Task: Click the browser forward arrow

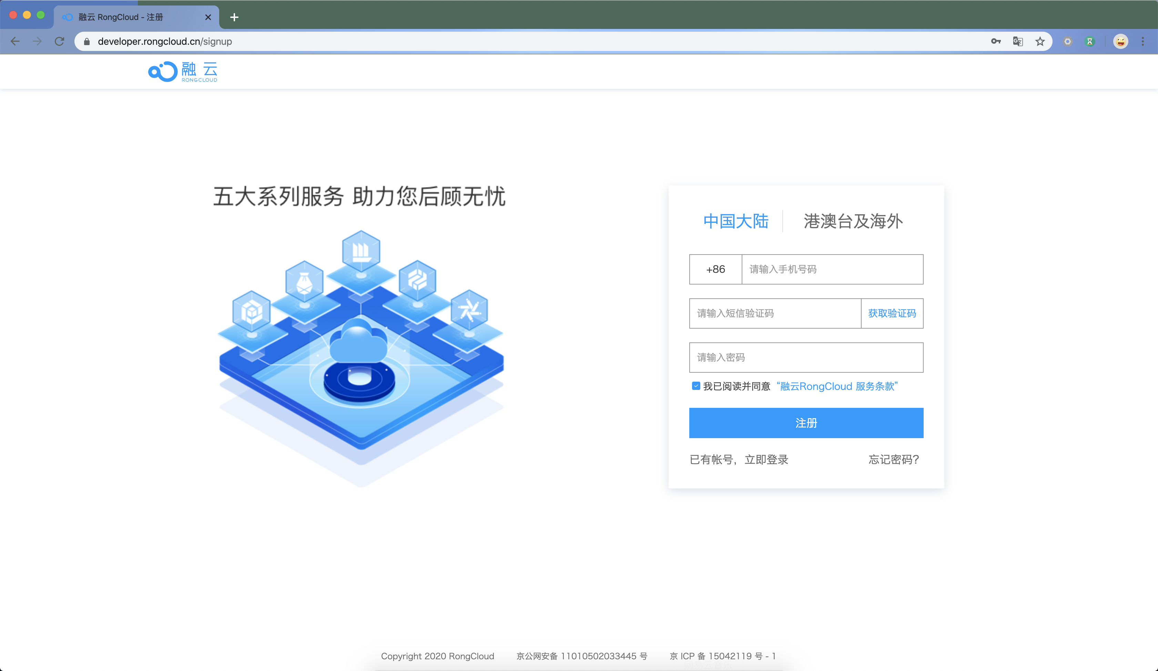Action: pos(37,41)
